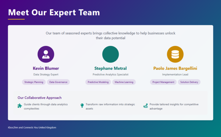The image size is (221, 137).
Task: Select the Strategic Planning tag
Action: point(34,82)
